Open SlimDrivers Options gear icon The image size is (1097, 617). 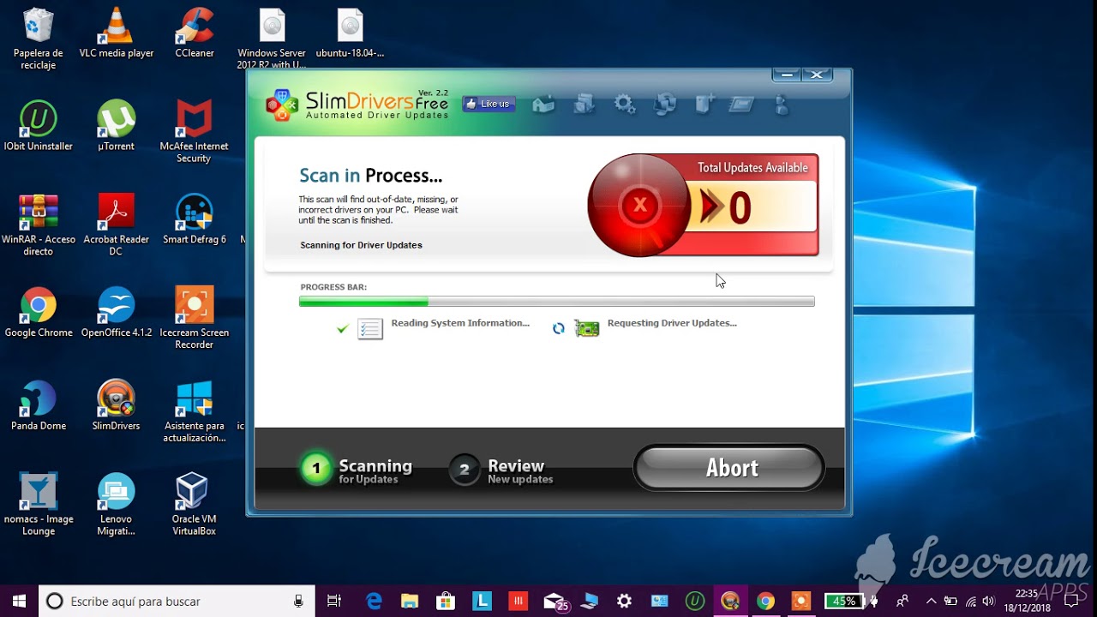pos(625,105)
